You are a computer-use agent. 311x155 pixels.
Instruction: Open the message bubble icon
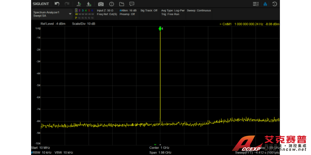(131, 4)
